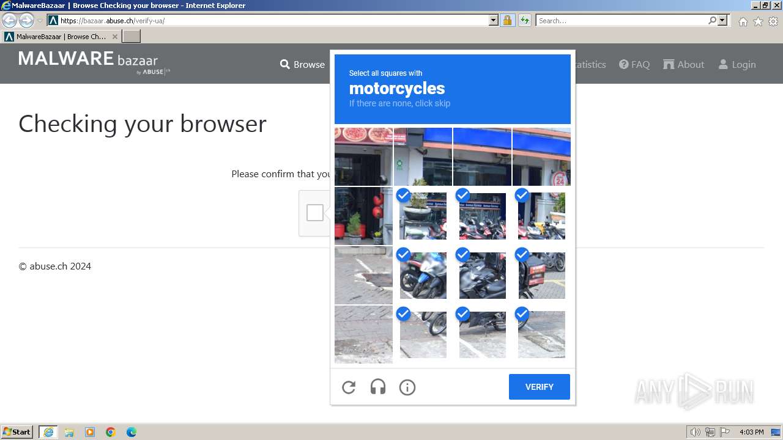
Task: Deselect the tile with red delivery box
Action: [x=541, y=275]
